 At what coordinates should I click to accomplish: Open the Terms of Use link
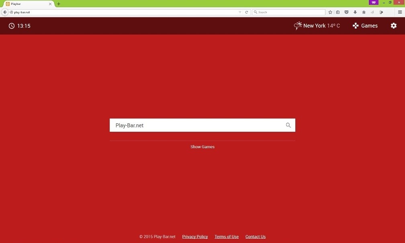pos(227,237)
